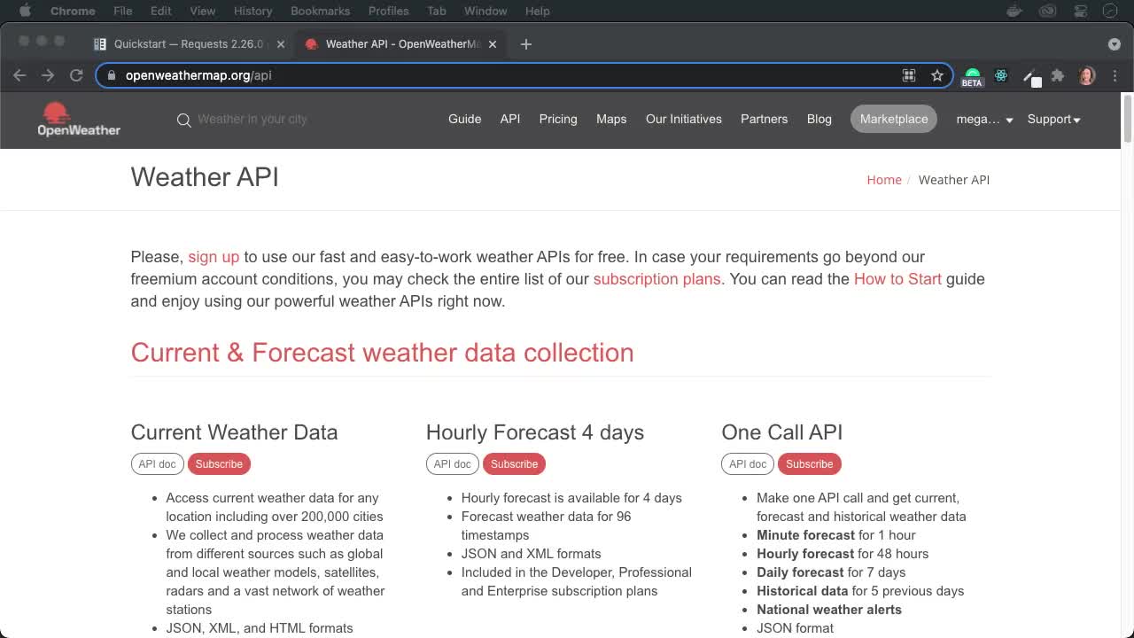Open the BETA extension icon

tap(972, 77)
